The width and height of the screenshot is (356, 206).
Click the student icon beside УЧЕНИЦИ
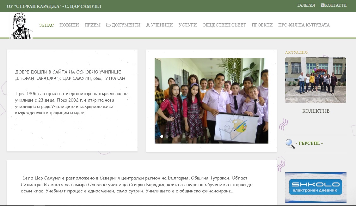pyautogui.click(x=148, y=25)
